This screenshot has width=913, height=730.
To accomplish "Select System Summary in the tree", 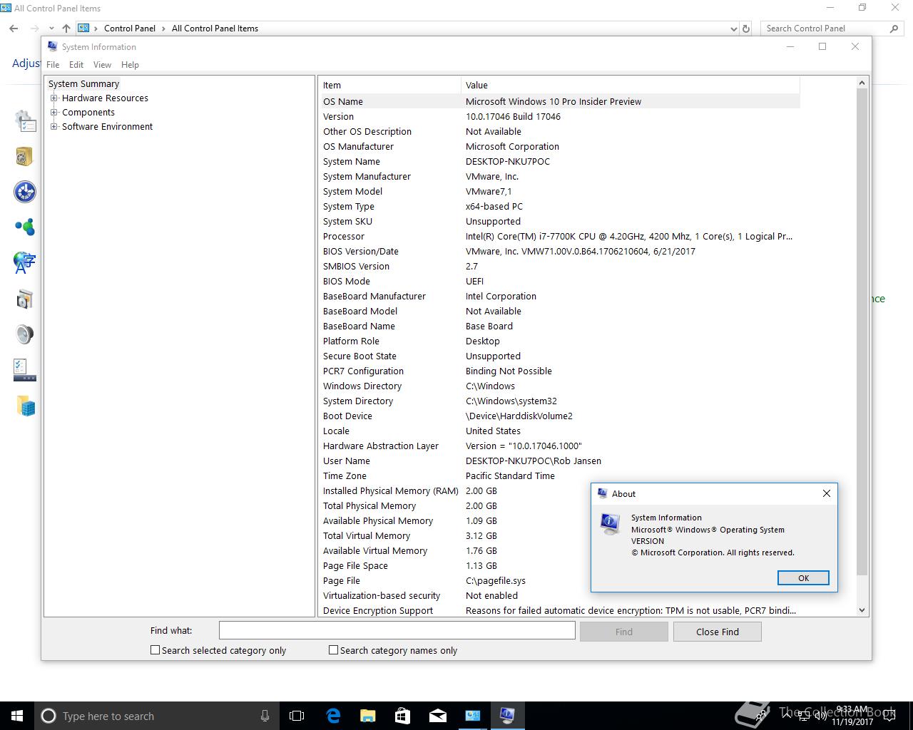I will (x=83, y=84).
